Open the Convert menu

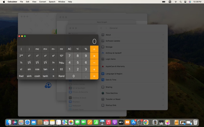(43, 2)
